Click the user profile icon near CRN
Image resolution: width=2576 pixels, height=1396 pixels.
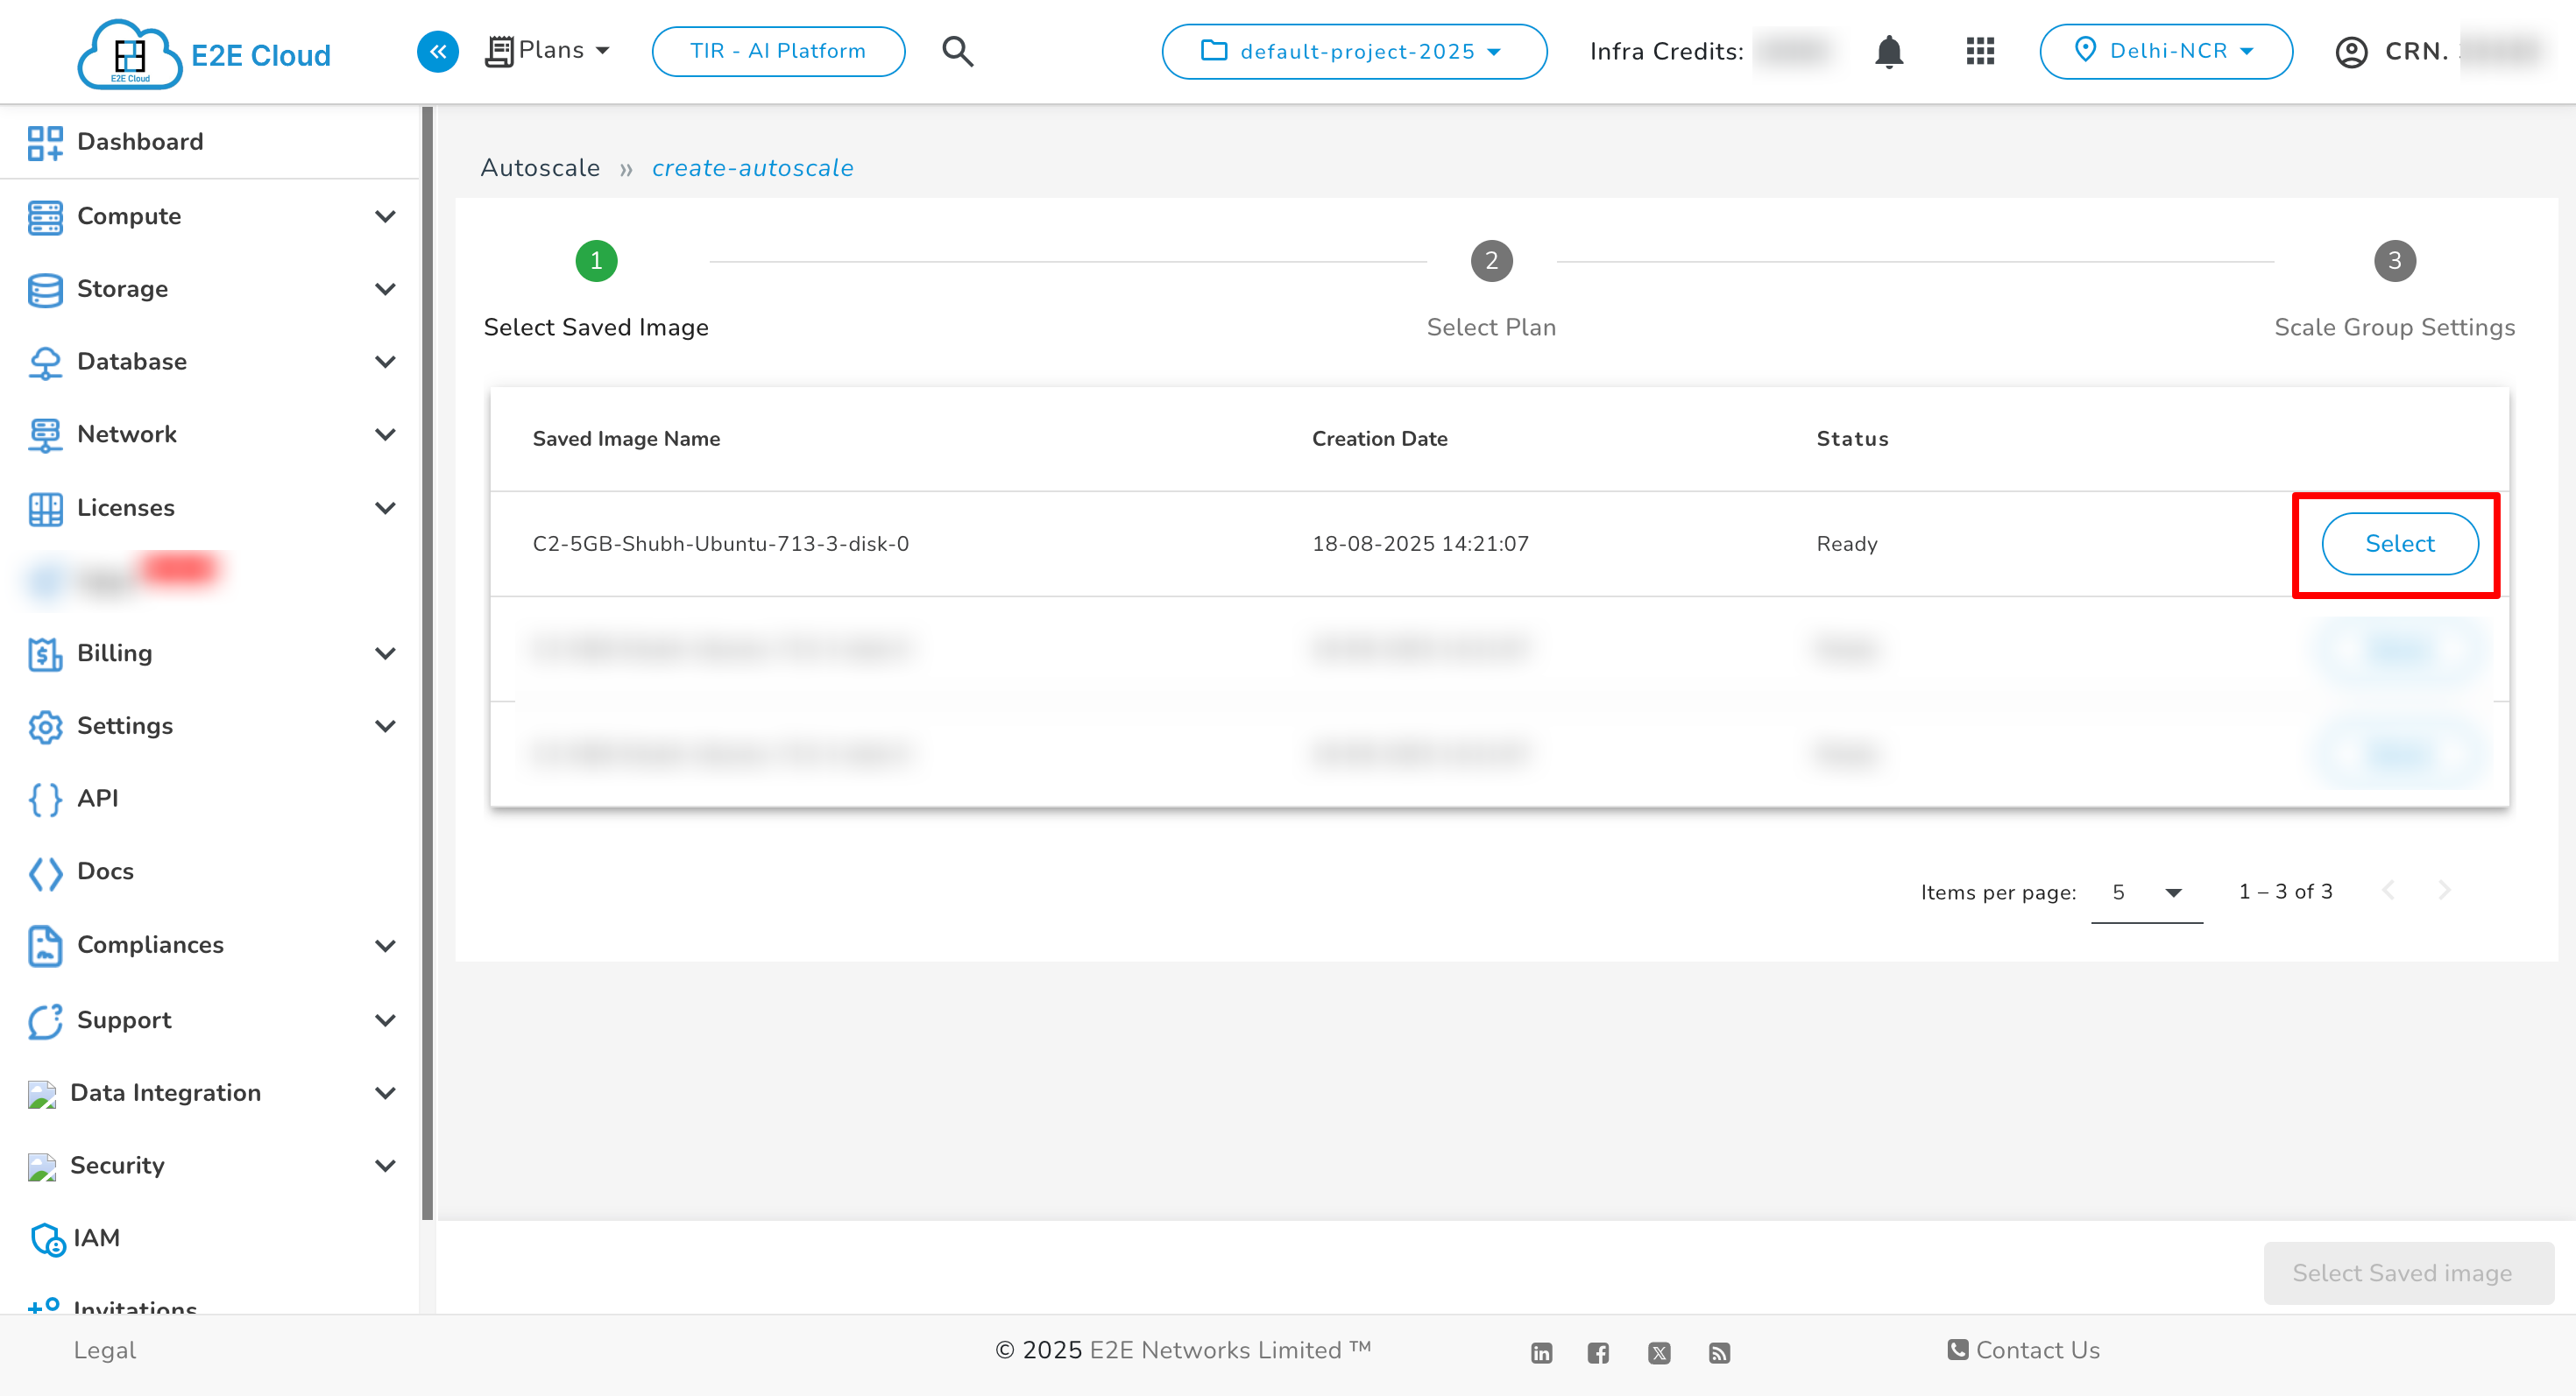coord(2351,52)
